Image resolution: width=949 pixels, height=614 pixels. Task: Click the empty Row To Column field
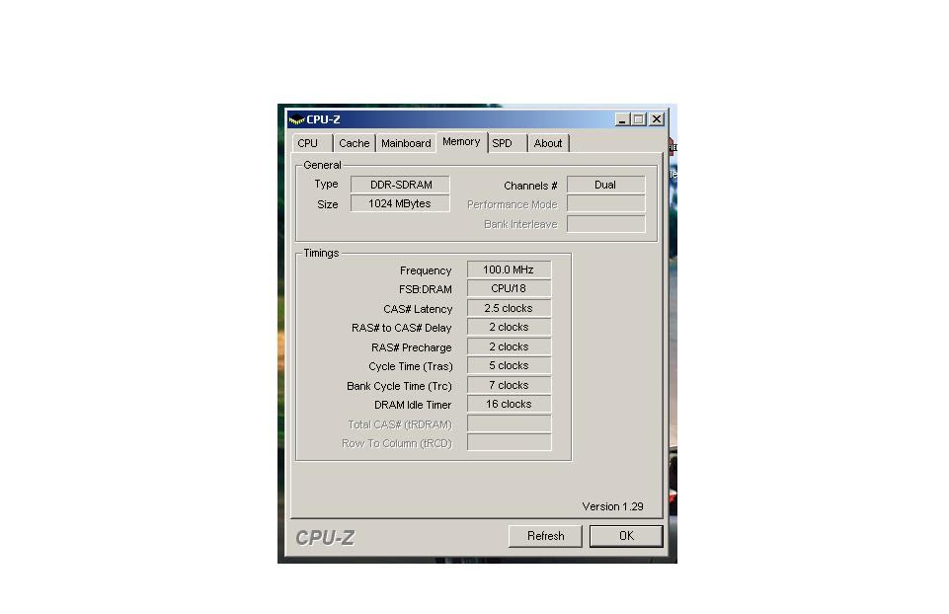coord(509,443)
